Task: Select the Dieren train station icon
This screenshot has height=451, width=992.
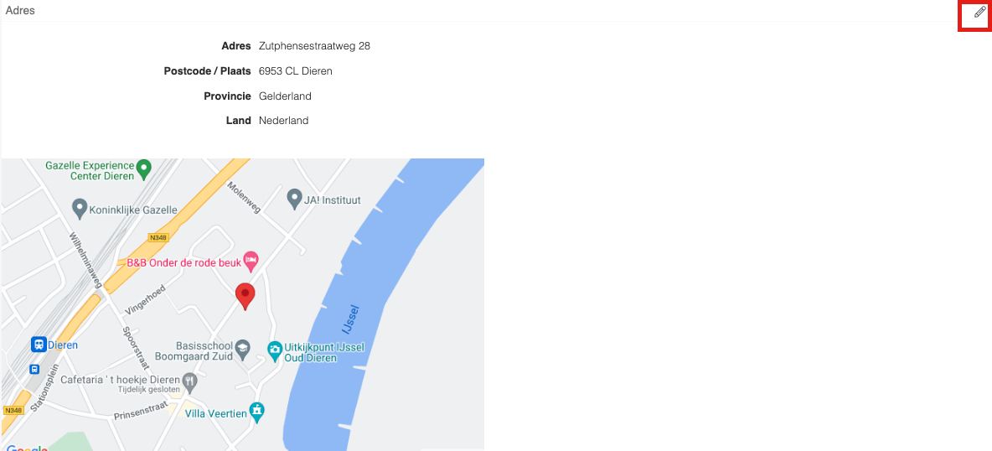Action: pos(39,344)
